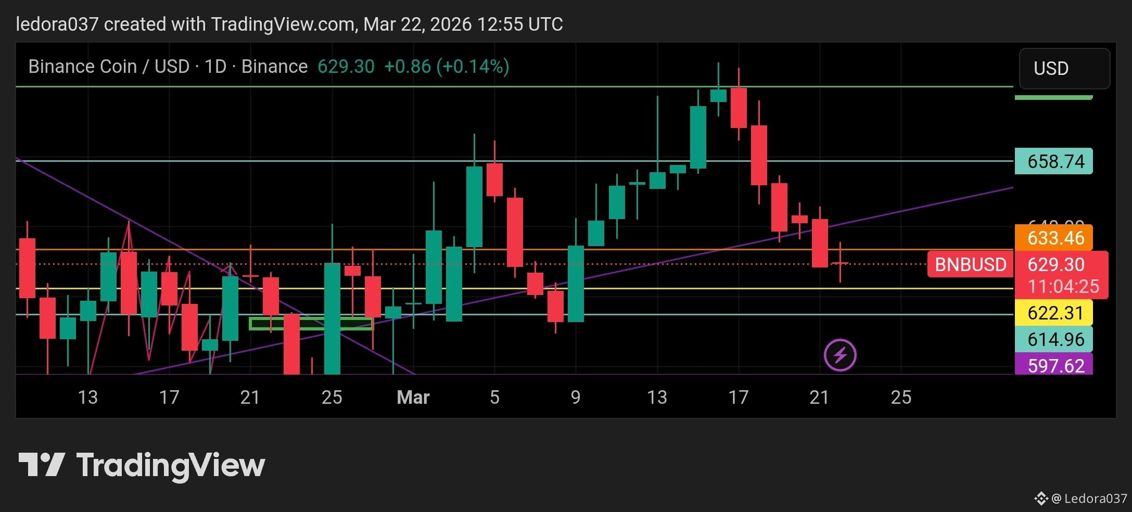Click the green 629.30 value in the header
The image size is (1132, 512).
[x=346, y=67]
